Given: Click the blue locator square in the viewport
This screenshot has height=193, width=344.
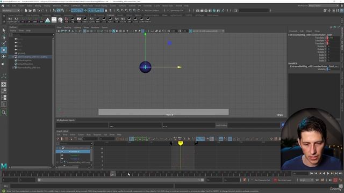Looking at the screenshot, I should 169,43.
